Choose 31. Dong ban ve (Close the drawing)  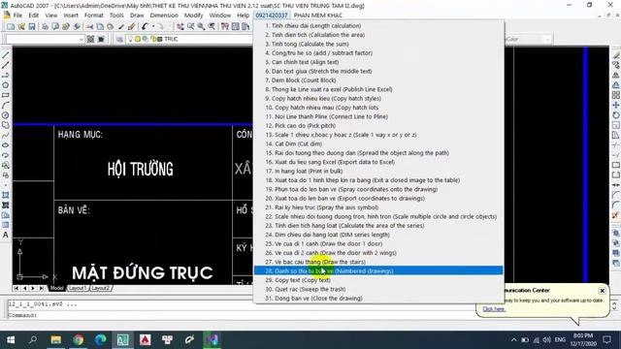378,299
